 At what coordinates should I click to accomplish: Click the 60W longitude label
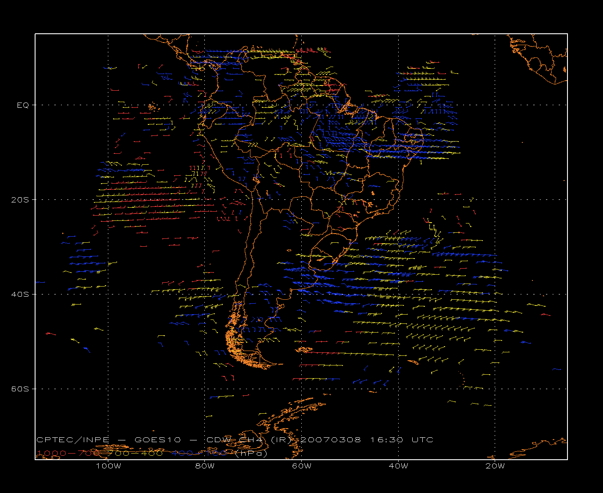coord(302,466)
